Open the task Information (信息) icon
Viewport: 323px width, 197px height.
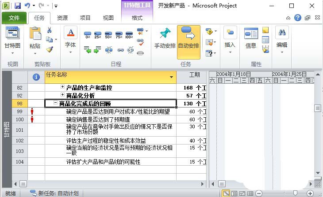251,33
